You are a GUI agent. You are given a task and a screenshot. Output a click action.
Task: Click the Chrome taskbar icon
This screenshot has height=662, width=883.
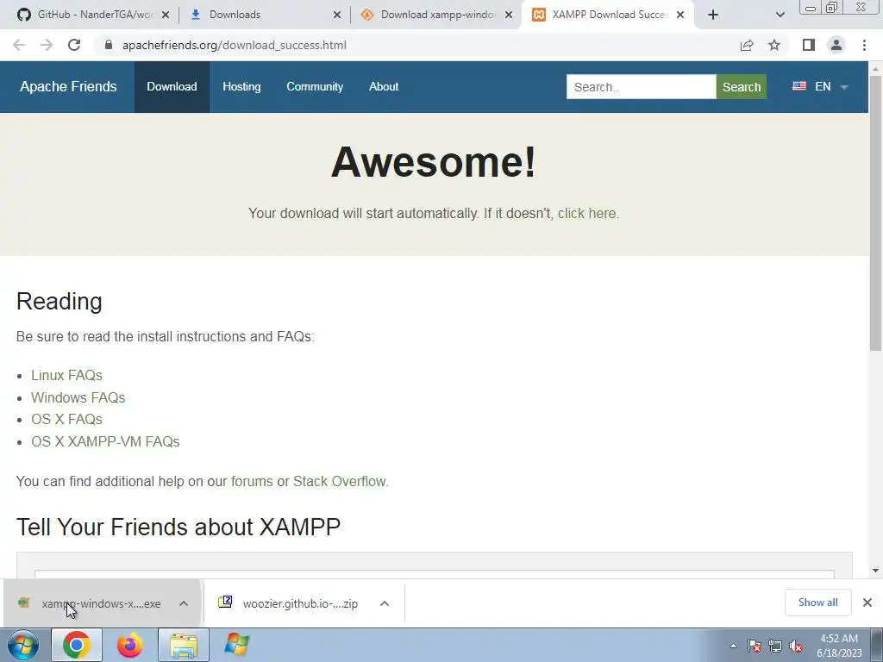(77, 645)
